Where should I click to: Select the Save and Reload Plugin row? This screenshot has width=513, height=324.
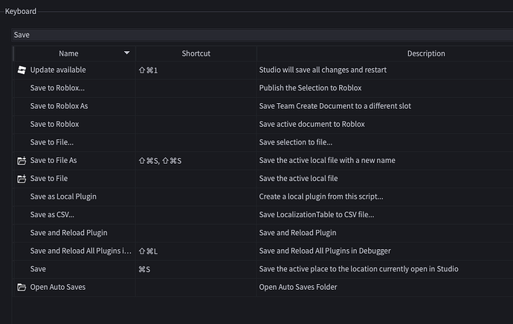tap(68, 233)
